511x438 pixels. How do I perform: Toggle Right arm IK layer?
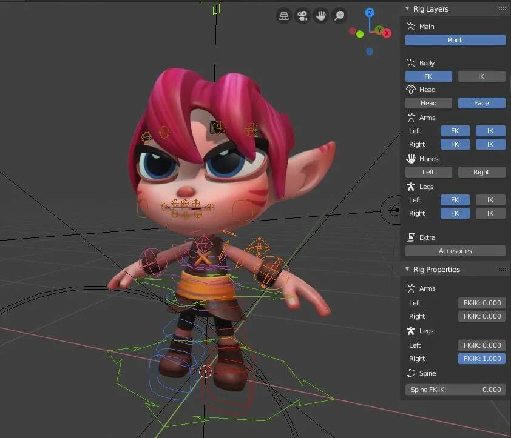click(x=490, y=144)
